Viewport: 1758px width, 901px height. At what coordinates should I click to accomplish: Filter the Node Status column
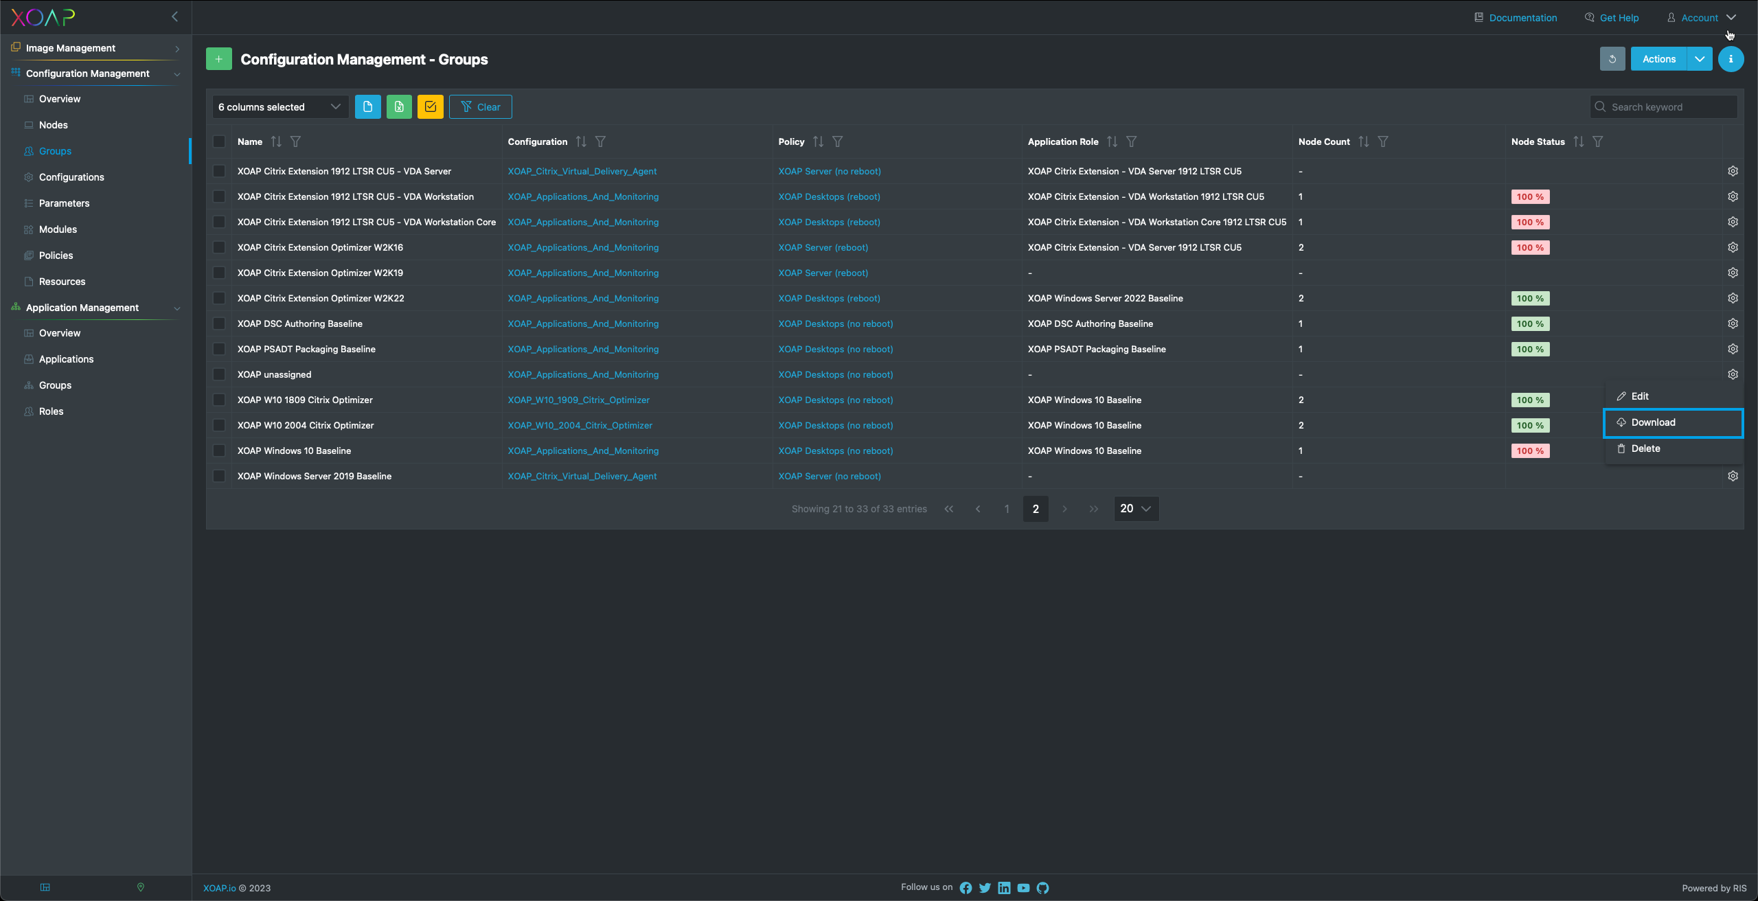pyautogui.click(x=1597, y=141)
